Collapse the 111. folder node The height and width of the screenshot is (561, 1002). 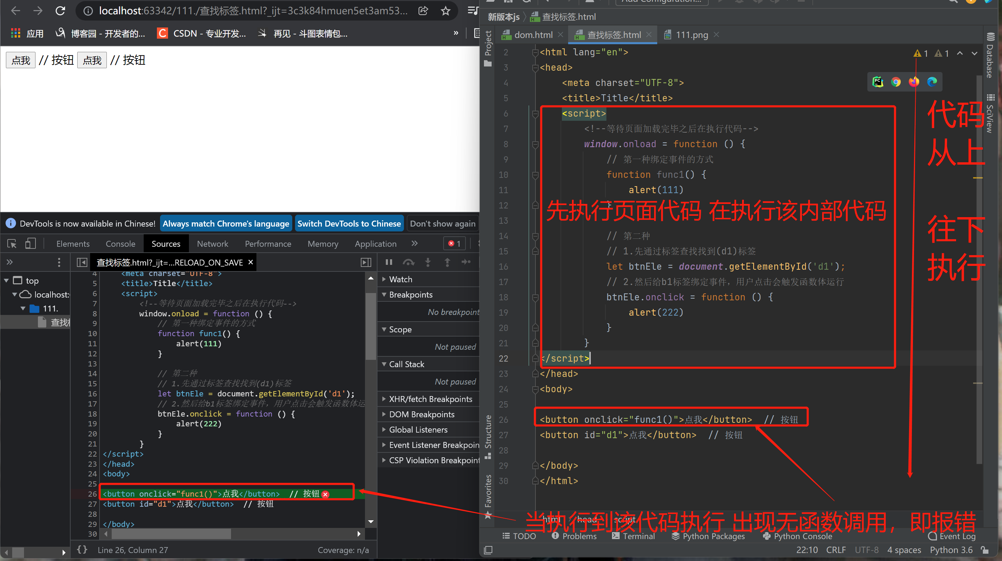(x=23, y=308)
